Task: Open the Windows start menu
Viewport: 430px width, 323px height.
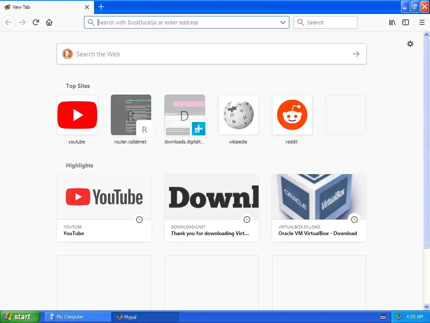Action: [x=20, y=317]
